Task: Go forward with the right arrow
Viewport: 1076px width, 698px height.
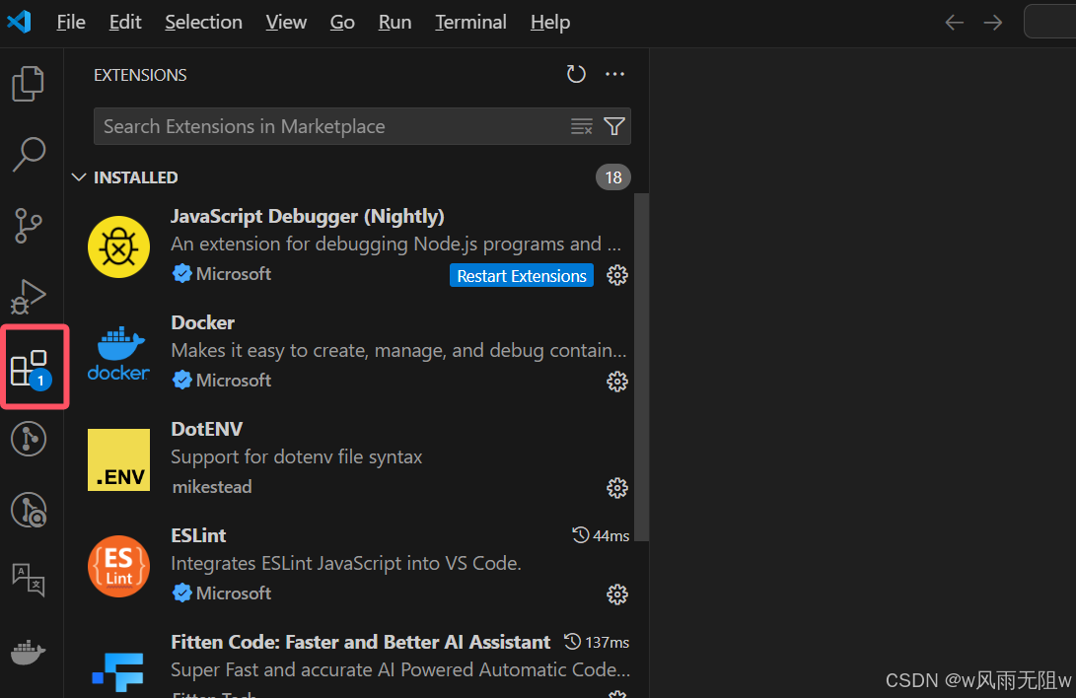Action: [x=992, y=23]
